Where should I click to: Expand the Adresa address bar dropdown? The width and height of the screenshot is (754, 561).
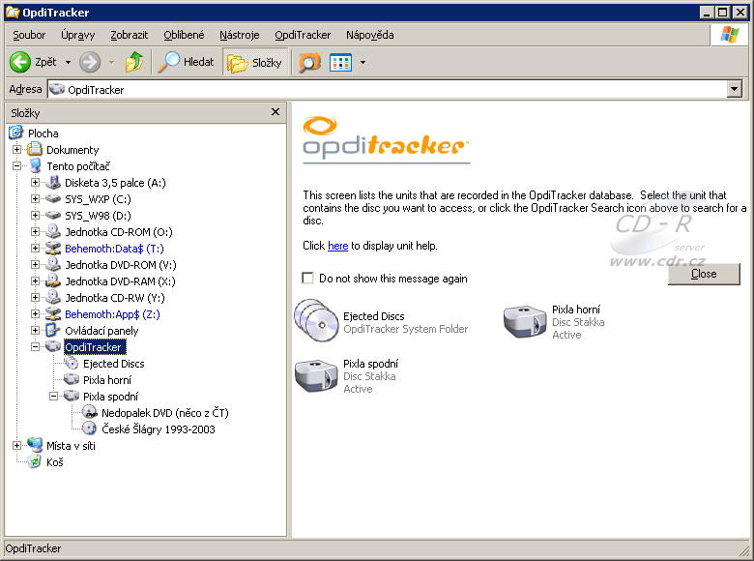(x=735, y=89)
